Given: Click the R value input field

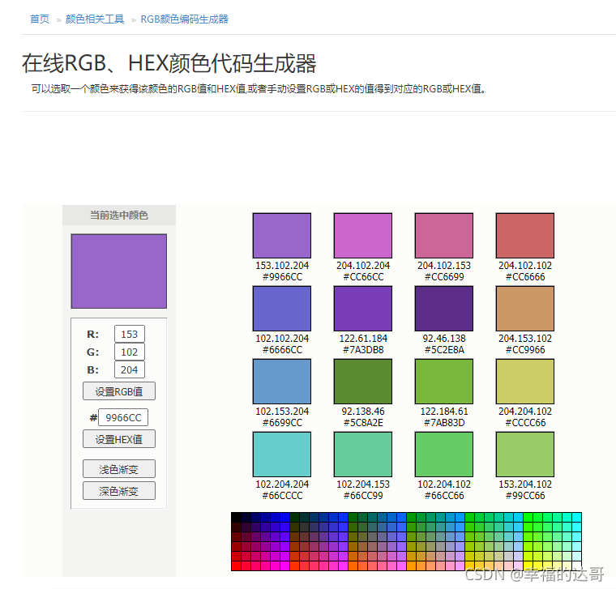Looking at the screenshot, I should [x=130, y=334].
